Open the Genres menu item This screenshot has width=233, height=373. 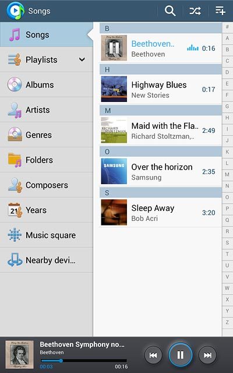(x=47, y=135)
